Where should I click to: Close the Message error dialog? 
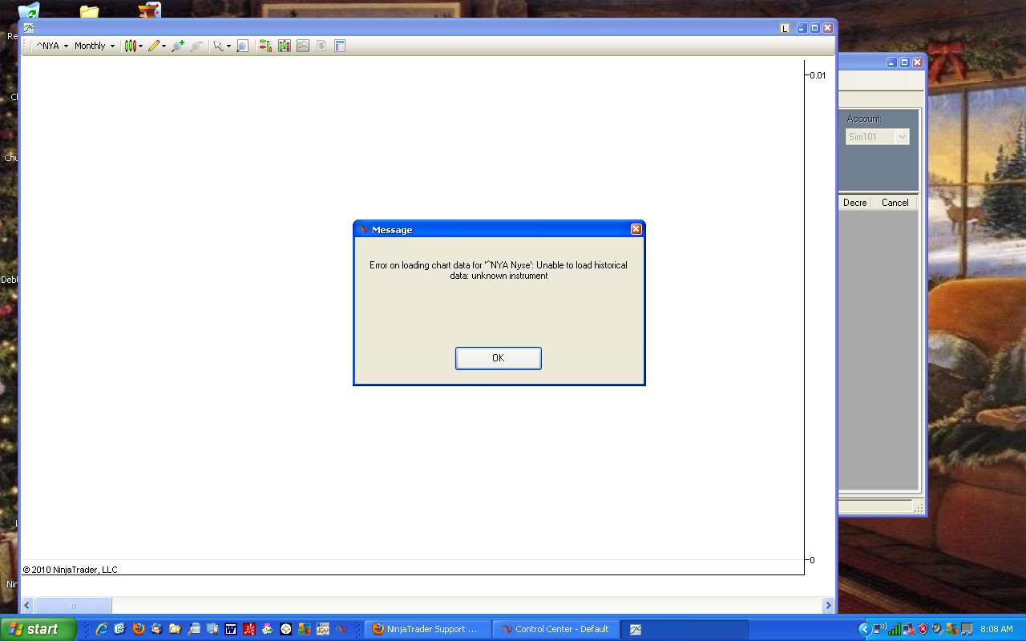point(636,229)
